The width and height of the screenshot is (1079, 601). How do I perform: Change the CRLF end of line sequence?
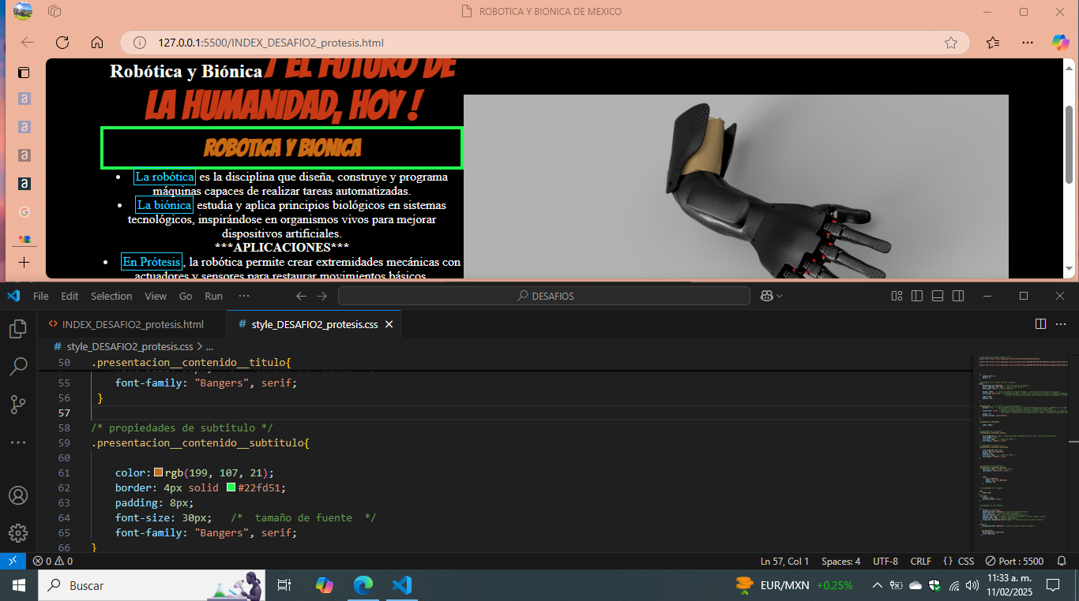tap(921, 561)
